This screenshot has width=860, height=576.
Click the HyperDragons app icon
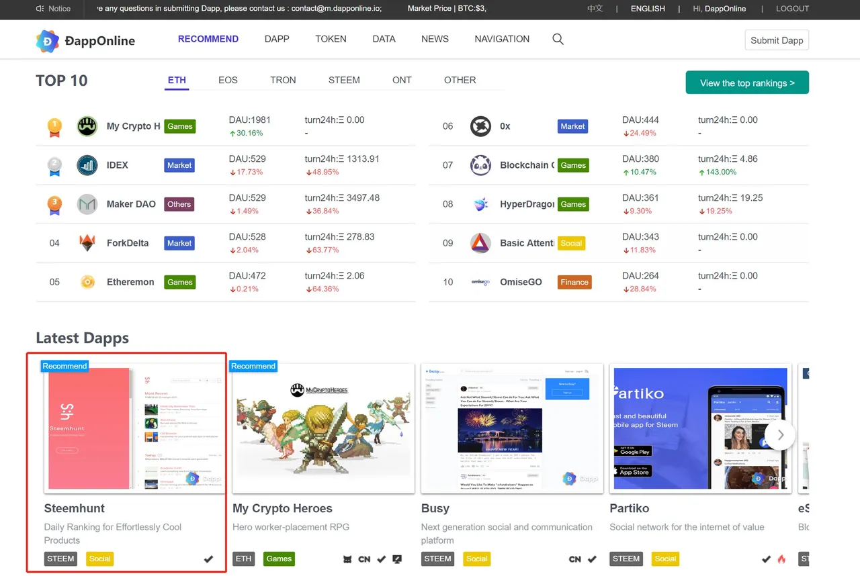click(480, 204)
